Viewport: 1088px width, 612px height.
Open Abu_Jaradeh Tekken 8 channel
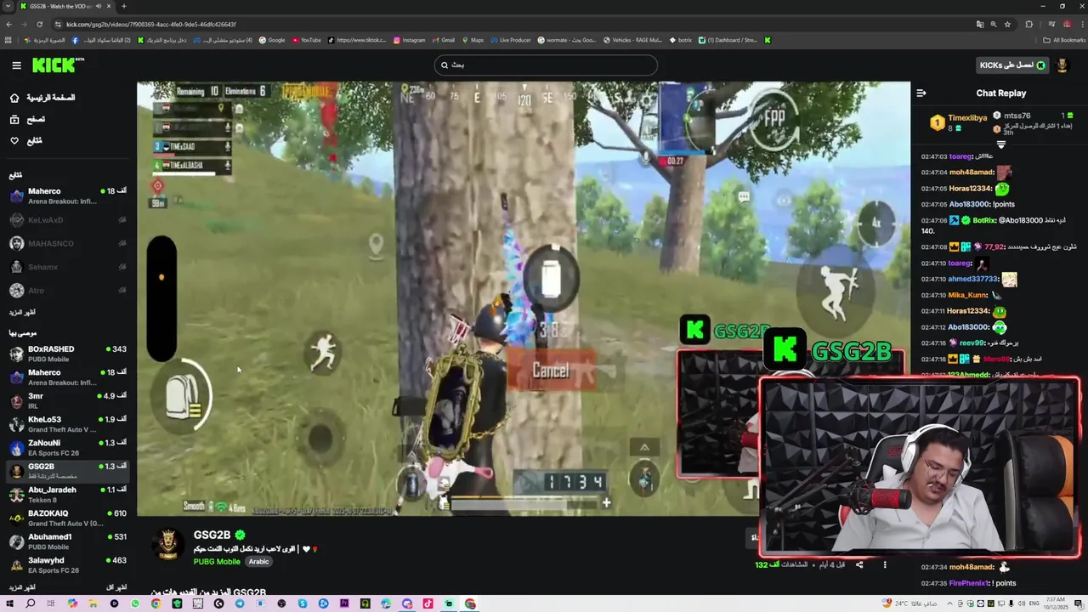[x=68, y=495]
